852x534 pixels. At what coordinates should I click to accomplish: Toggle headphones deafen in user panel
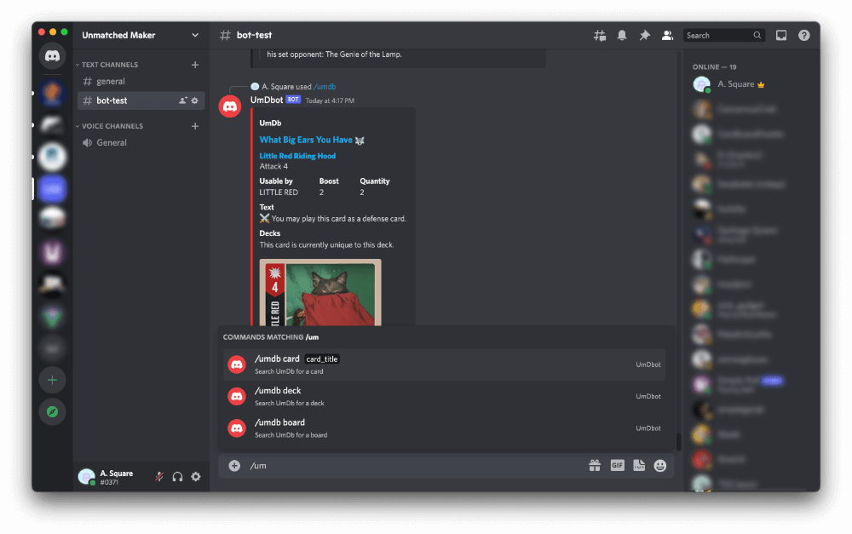point(177,477)
